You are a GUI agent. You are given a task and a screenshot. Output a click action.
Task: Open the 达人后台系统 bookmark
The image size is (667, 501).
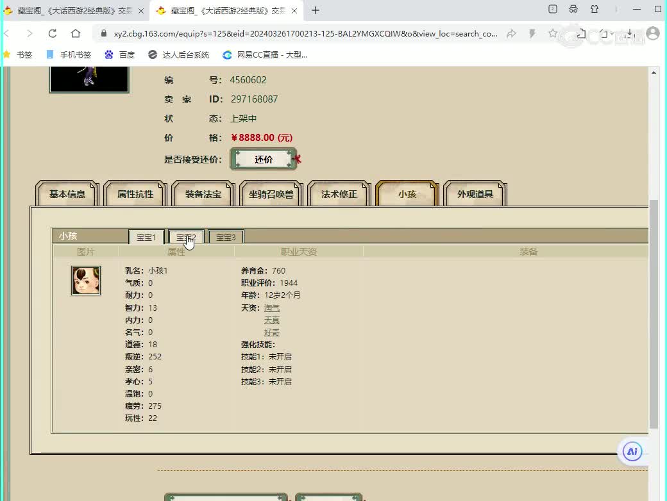click(179, 55)
